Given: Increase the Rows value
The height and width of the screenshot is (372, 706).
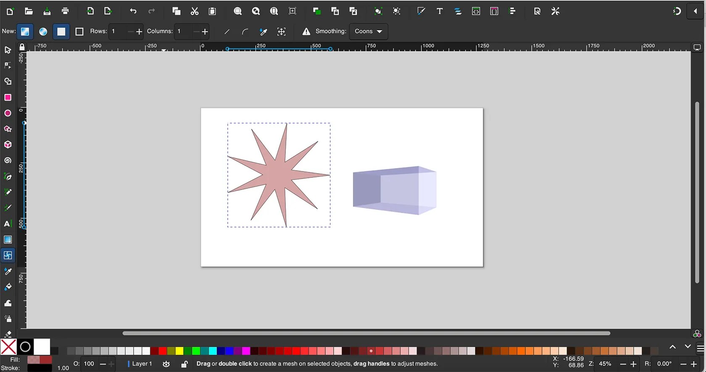Looking at the screenshot, I should click(x=139, y=32).
